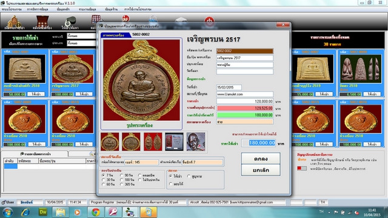The image size is (388, 218).
Task: Select the second coin back-side thumbnail
Action: pos(131,142)
